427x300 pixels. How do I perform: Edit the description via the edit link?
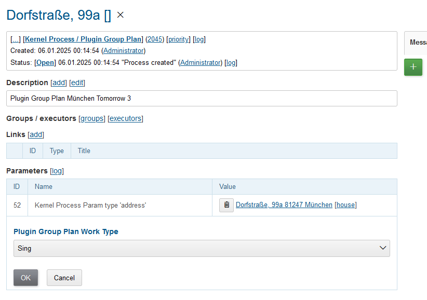click(77, 83)
